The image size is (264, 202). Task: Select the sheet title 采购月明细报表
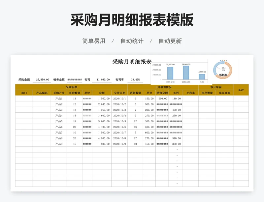point(132,62)
